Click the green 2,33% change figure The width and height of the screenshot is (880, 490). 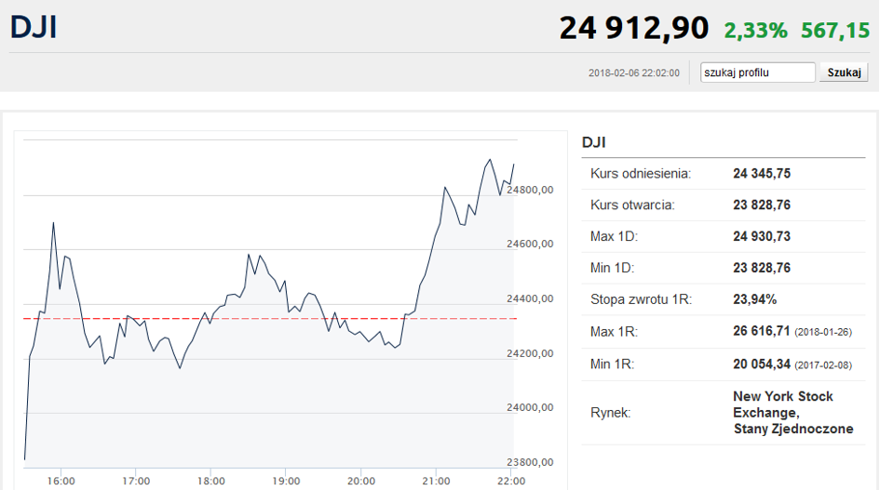click(x=754, y=31)
